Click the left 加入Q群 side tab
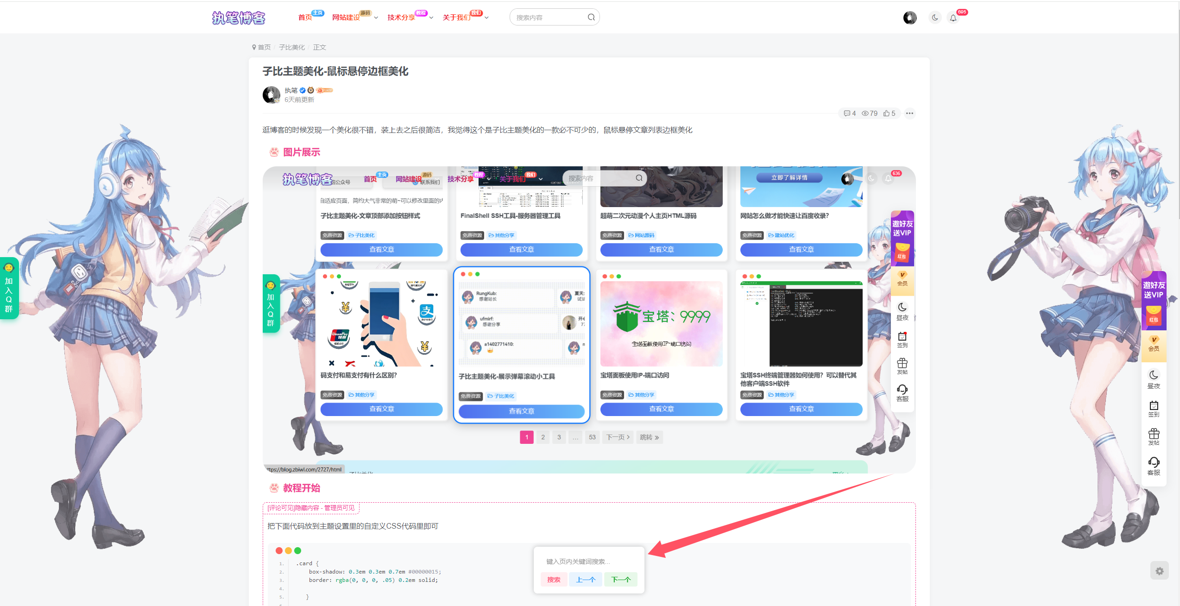Image resolution: width=1180 pixels, height=606 pixels. (x=9, y=288)
